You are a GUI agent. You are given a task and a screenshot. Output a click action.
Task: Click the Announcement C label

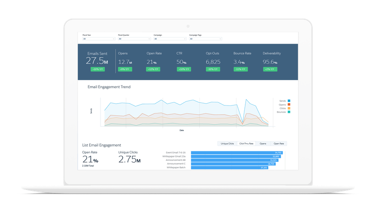coord(176,164)
